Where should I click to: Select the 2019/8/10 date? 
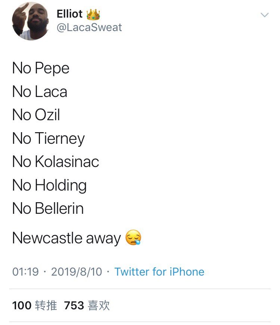click(x=77, y=272)
